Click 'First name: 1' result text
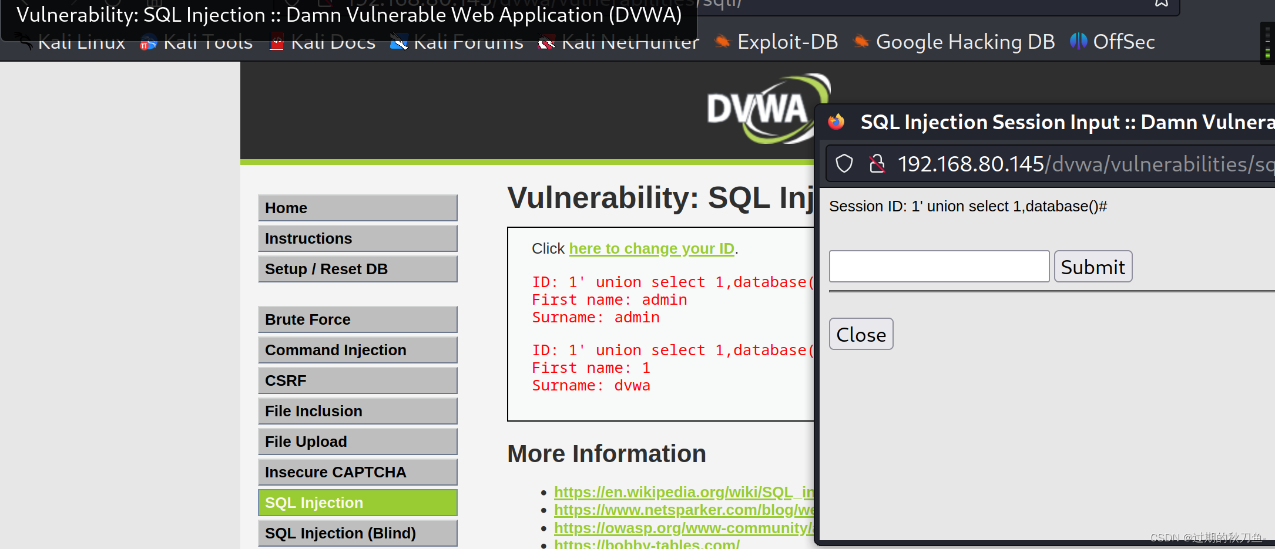This screenshot has height=549, width=1275. [591, 368]
